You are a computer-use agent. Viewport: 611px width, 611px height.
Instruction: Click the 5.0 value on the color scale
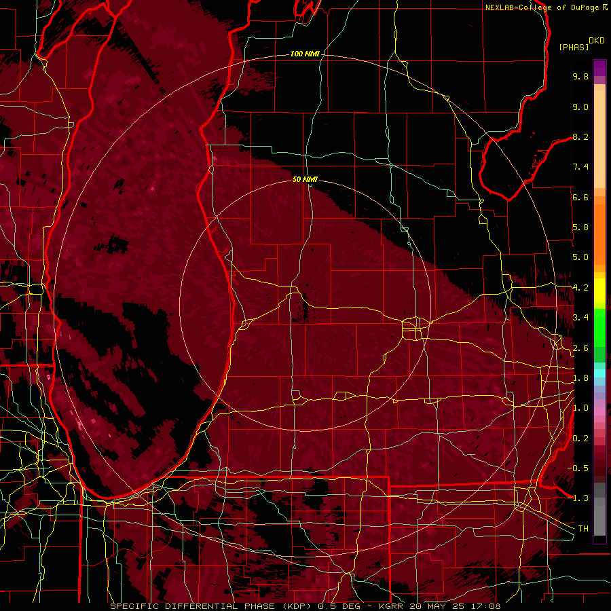click(x=580, y=257)
